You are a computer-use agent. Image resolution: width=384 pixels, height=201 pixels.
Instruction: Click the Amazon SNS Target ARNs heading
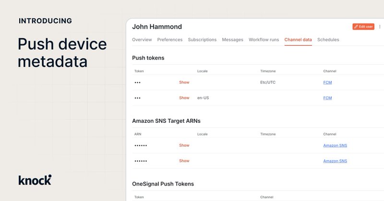pyautogui.click(x=166, y=121)
